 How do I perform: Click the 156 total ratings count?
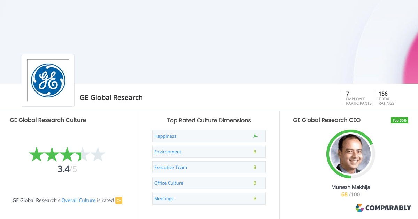pos(383,94)
